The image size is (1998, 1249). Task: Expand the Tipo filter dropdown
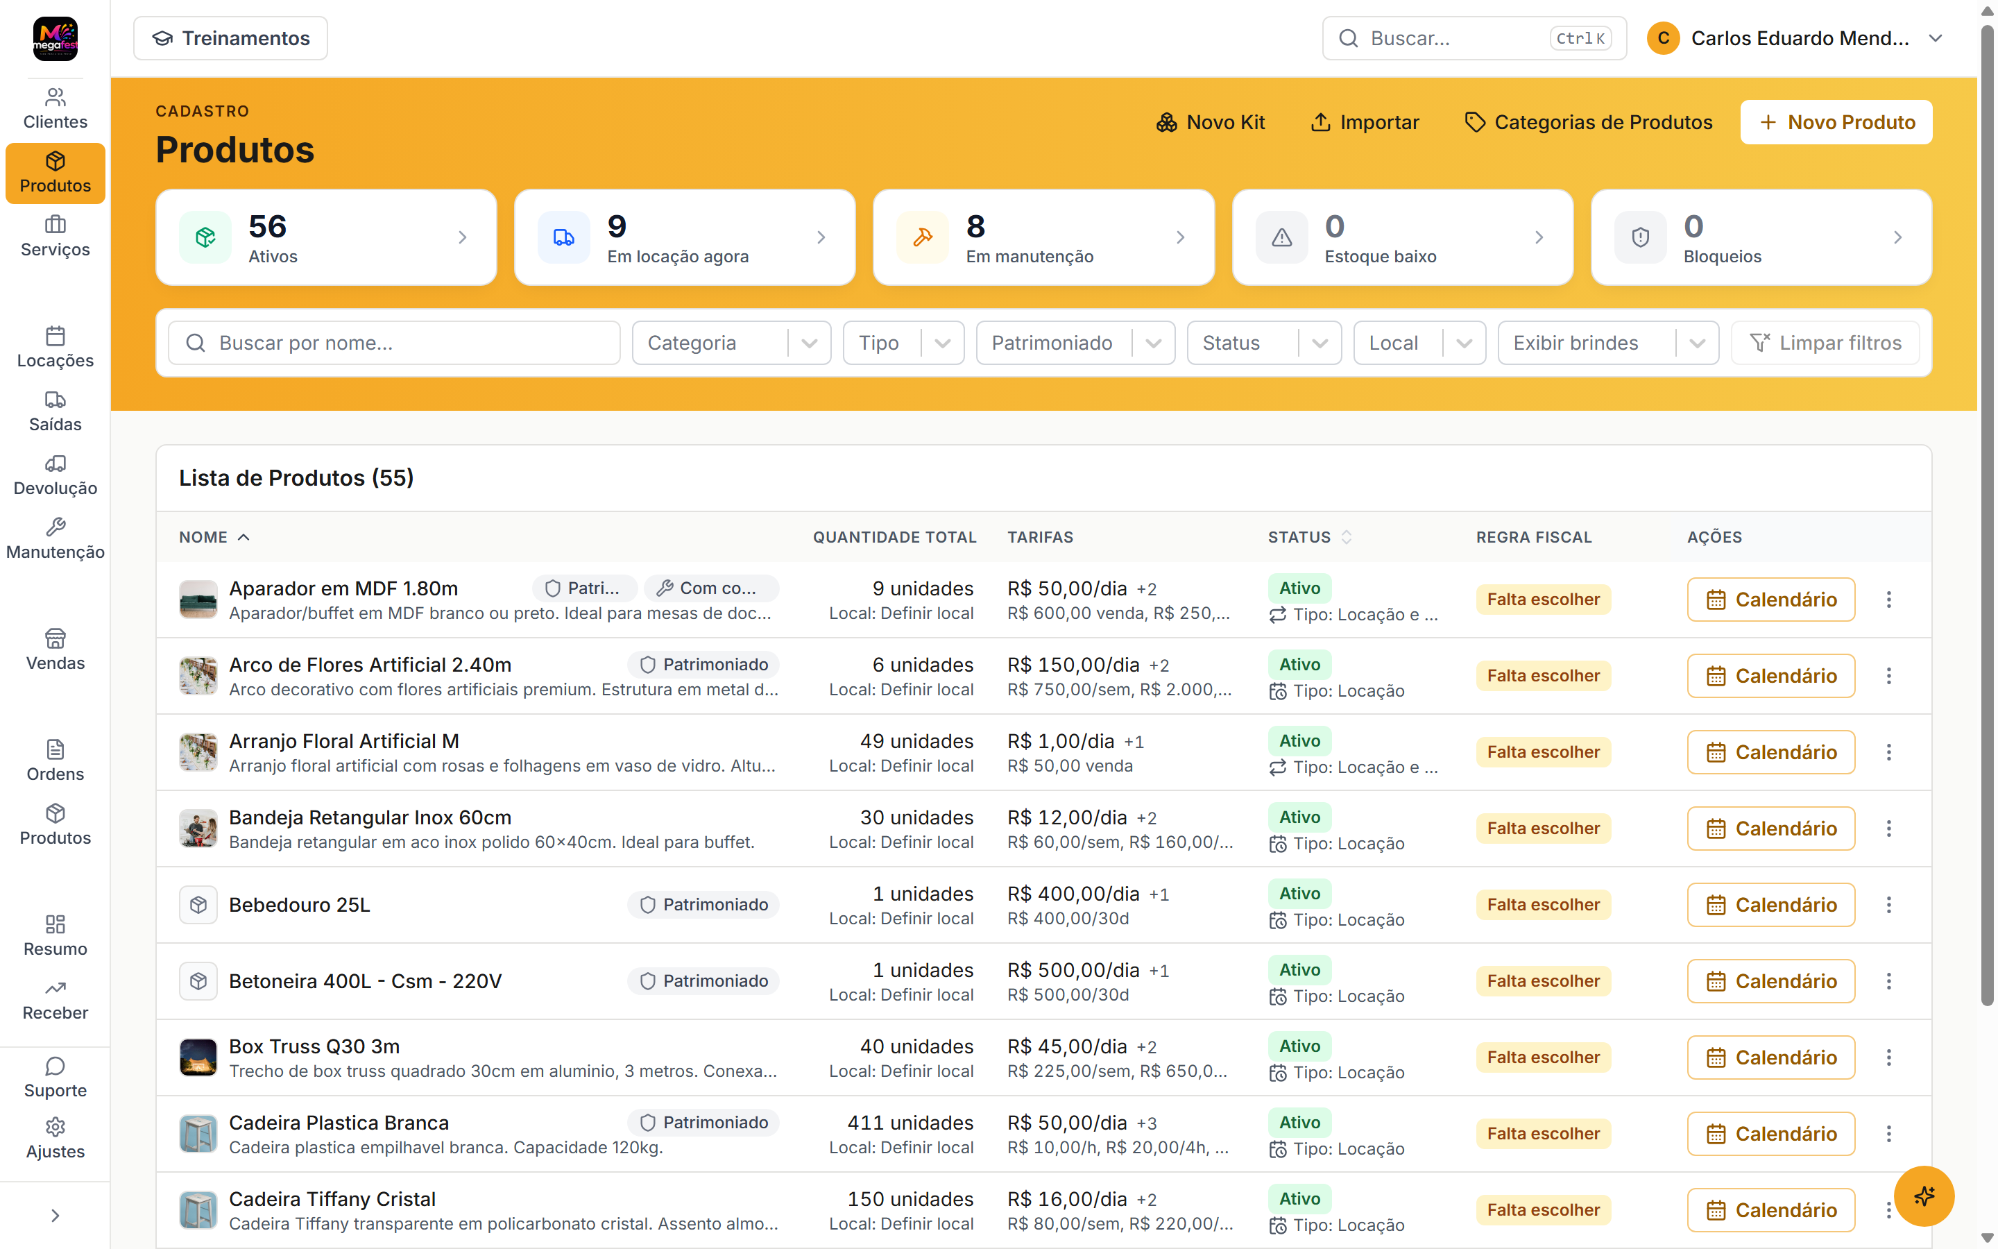(903, 343)
